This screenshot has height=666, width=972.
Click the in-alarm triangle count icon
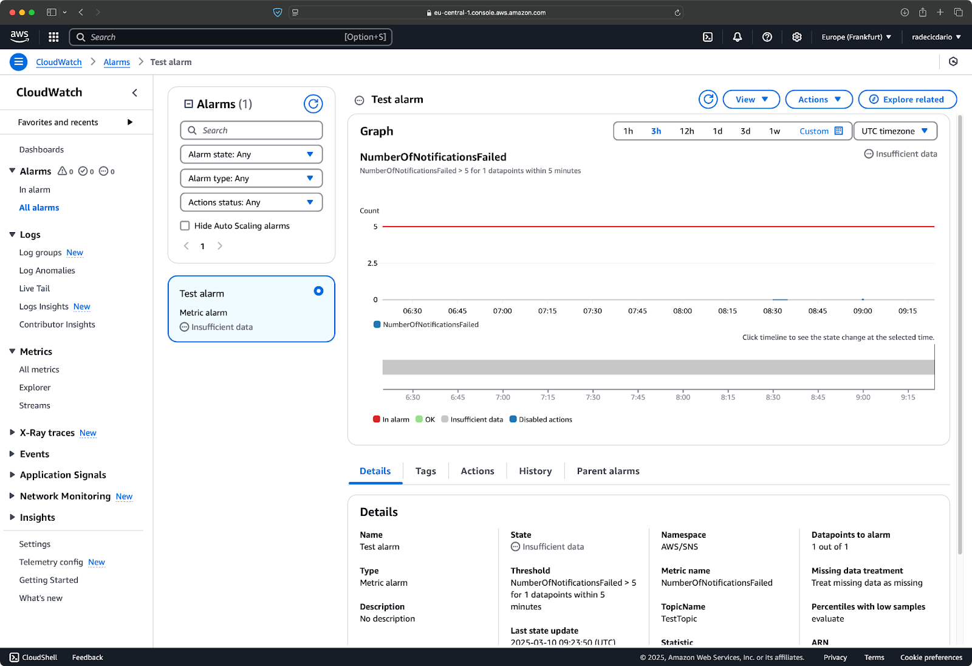[x=62, y=171]
